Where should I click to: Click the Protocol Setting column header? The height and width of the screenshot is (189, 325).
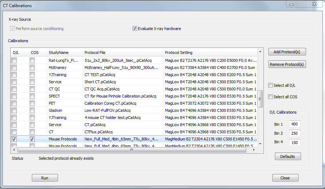[x=209, y=53]
